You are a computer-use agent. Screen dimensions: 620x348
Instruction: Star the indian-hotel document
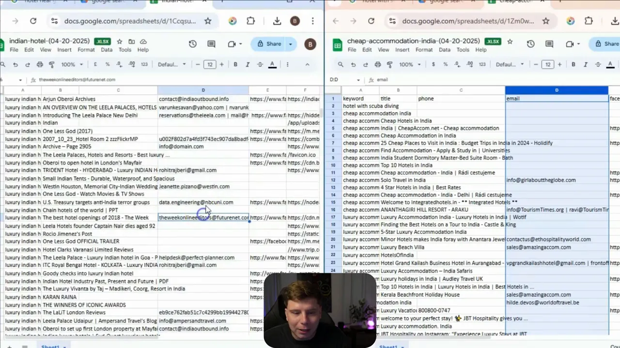119,42
